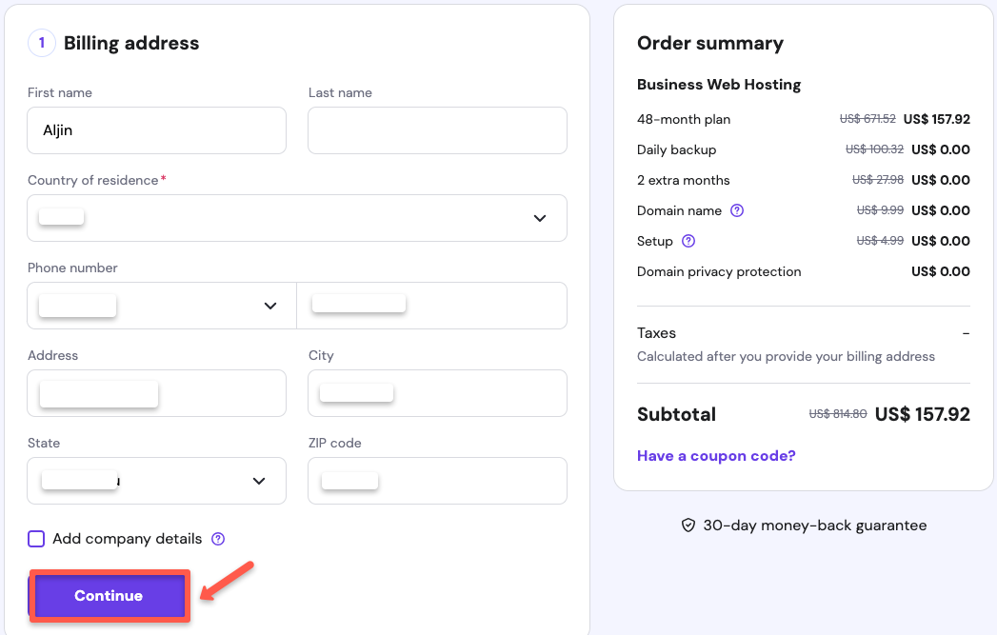Click the shield icon next to money-back guarantee
Image resolution: width=997 pixels, height=635 pixels.
coord(688,525)
